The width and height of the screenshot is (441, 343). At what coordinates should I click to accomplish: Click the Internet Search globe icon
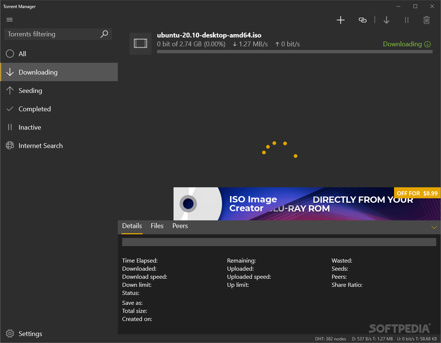10,146
